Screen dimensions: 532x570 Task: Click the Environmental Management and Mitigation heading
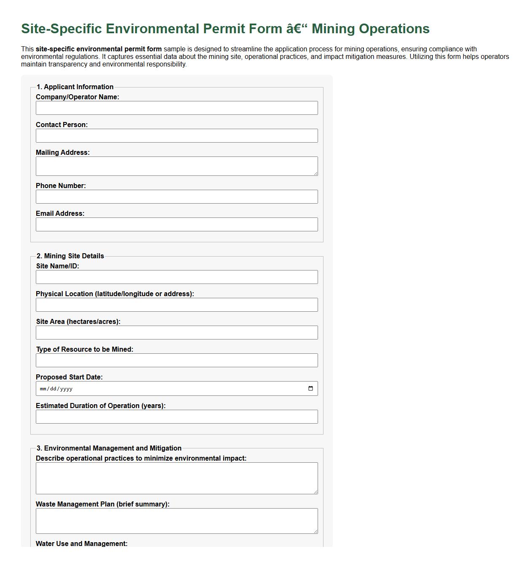click(x=108, y=448)
